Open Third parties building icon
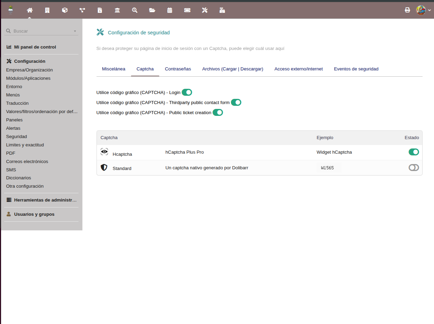This screenshot has height=324, width=434. point(47,10)
